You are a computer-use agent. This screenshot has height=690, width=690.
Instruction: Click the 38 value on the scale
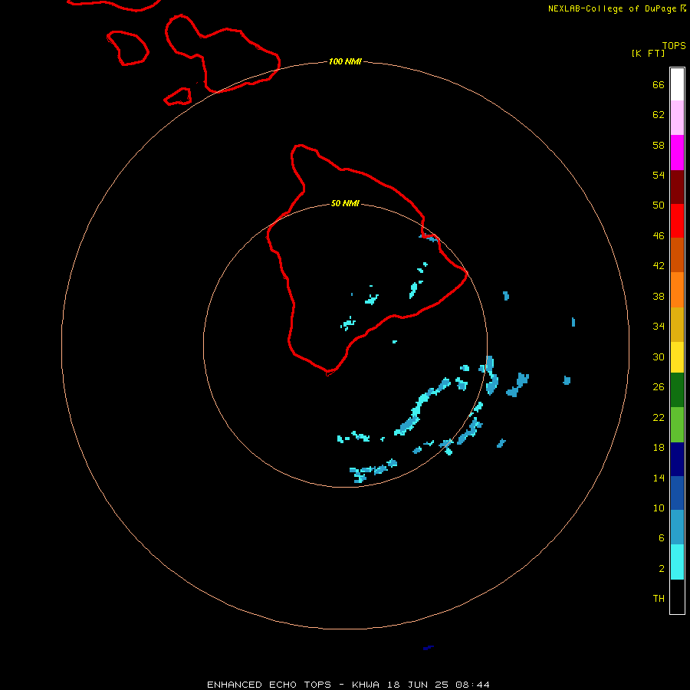pos(659,297)
